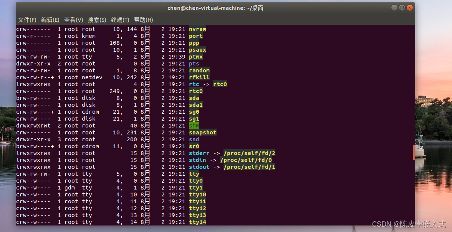Click the sg1 device name

click(x=194, y=119)
